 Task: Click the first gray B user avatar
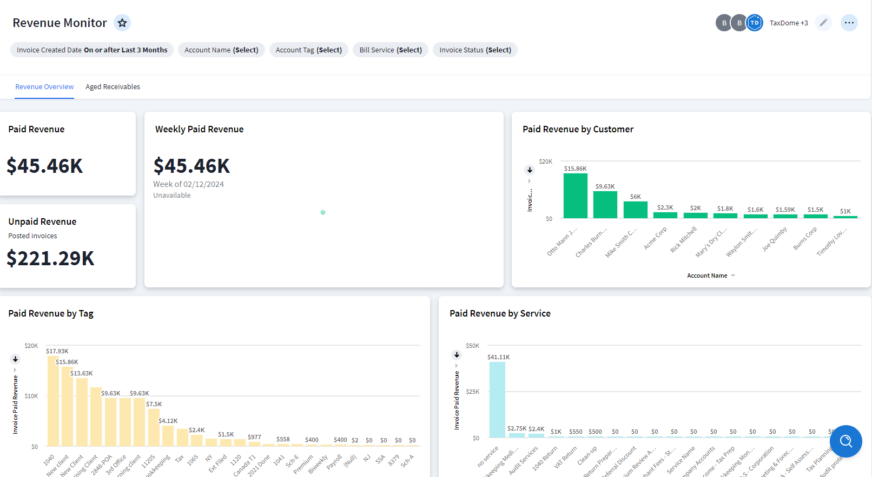[724, 23]
